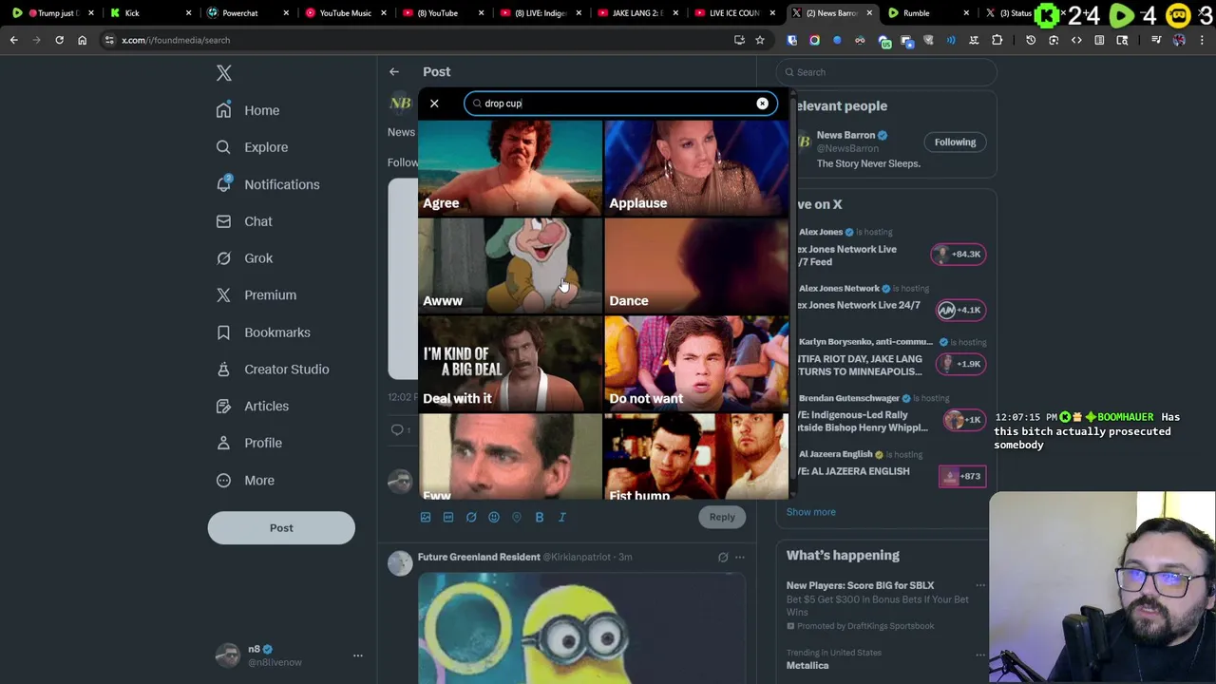Close the GIF picker with X
The image size is (1216, 684).
tap(434, 104)
